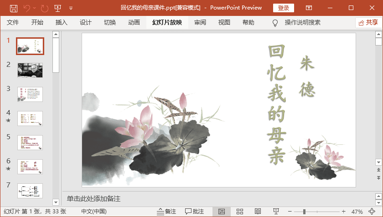
Task: Click the author text 朱德
Action: (307, 76)
